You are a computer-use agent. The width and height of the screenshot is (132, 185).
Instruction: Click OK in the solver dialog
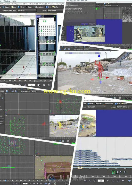(x=84, y=24)
